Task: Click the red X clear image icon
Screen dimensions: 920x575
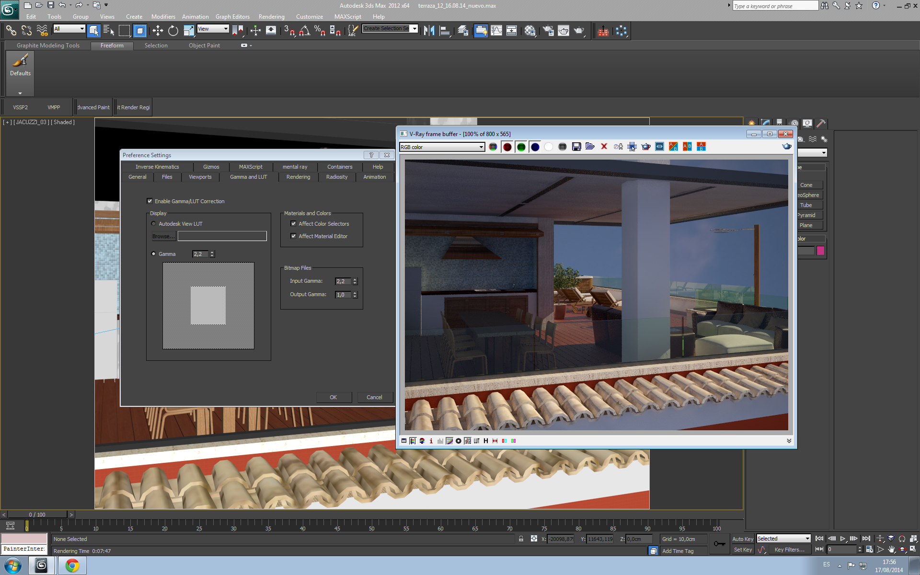Action: click(604, 147)
